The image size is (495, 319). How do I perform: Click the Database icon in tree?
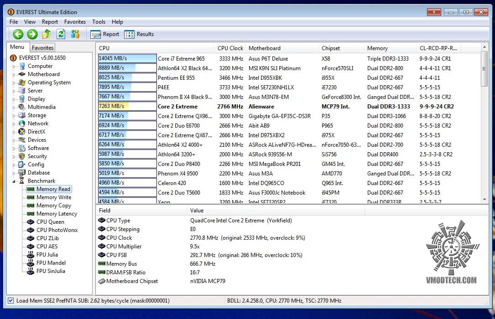coord(22,172)
